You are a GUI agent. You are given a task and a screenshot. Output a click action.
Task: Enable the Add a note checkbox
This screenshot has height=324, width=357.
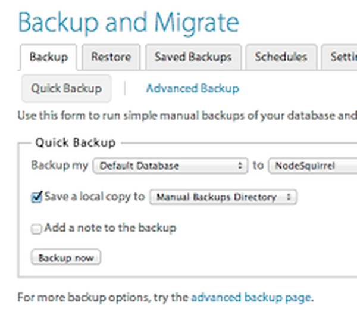37,228
